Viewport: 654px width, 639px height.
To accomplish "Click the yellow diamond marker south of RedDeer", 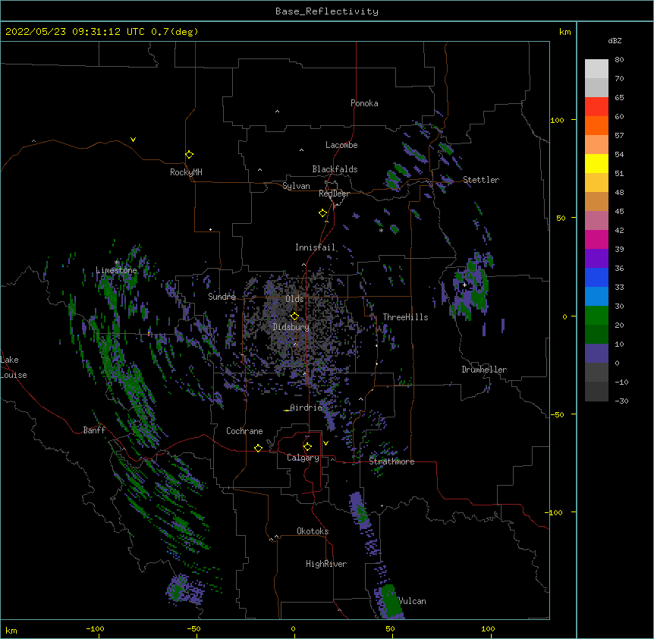I will pyautogui.click(x=322, y=212).
